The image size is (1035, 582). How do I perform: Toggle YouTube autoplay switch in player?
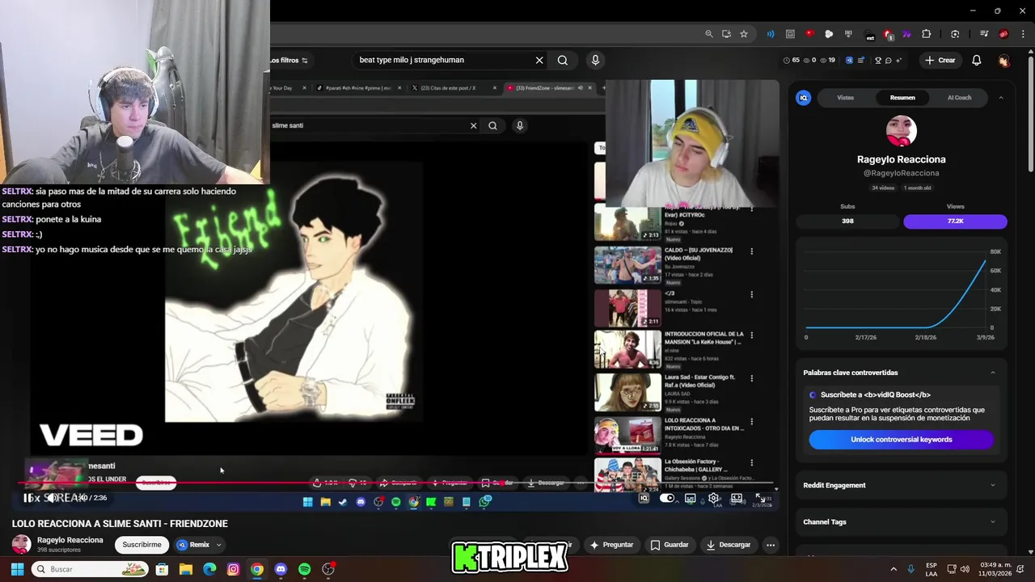(x=667, y=498)
